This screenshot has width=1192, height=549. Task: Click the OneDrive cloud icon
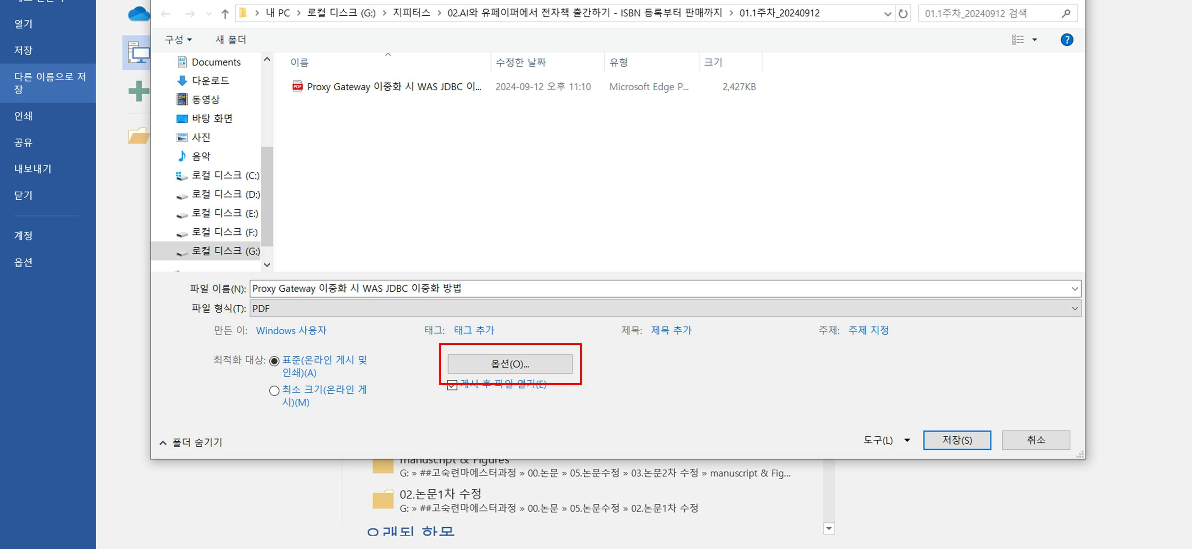[x=139, y=14]
